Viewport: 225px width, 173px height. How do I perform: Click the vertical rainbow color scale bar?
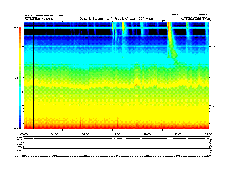pyautogui.click(x=20, y=78)
